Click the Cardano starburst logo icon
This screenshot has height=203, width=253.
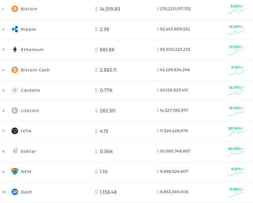click(15, 90)
